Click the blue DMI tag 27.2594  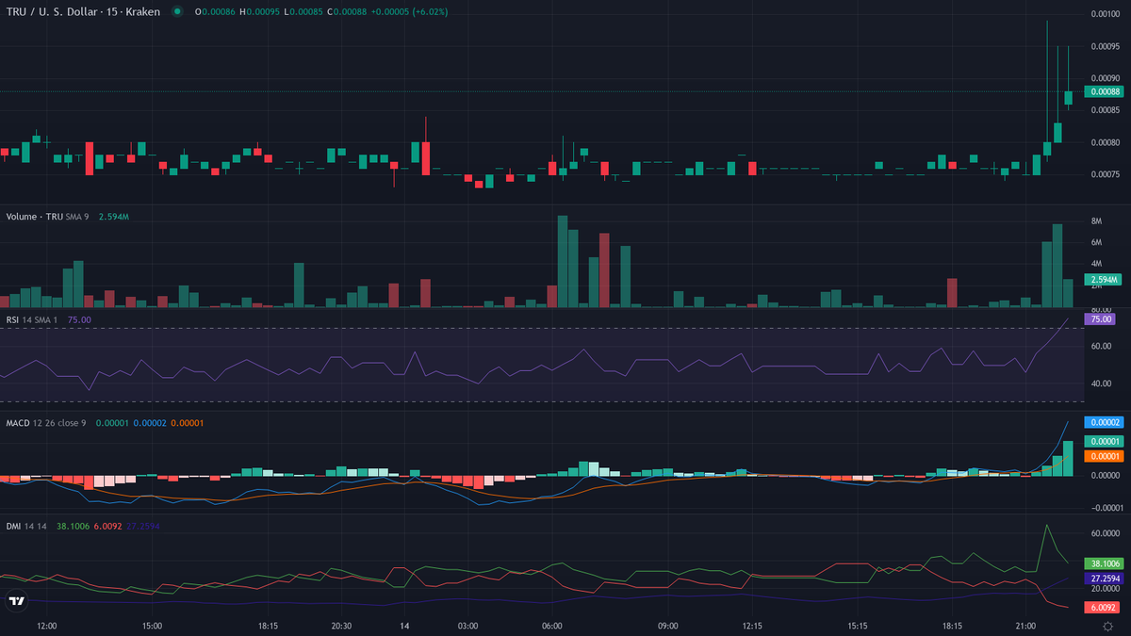point(1103,579)
